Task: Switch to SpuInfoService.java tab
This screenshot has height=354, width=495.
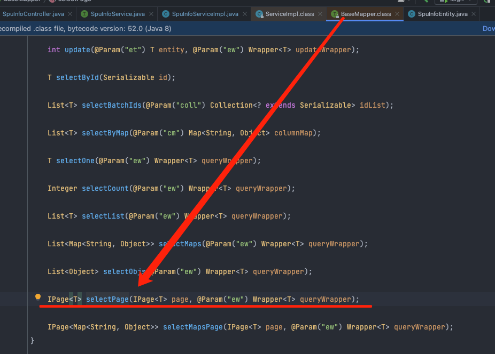Action: pos(118,14)
